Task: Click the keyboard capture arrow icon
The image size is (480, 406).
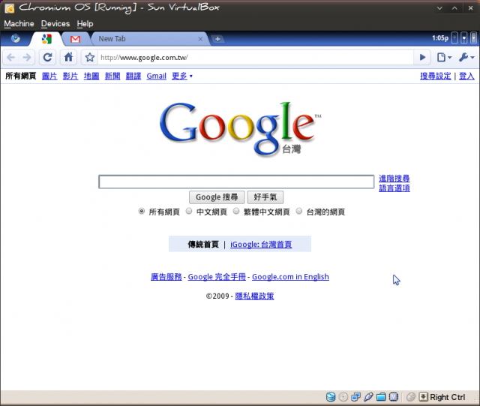Action: (x=423, y=397)
